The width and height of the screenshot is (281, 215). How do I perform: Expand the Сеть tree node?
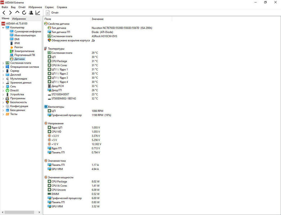click(x=3, y=86)
